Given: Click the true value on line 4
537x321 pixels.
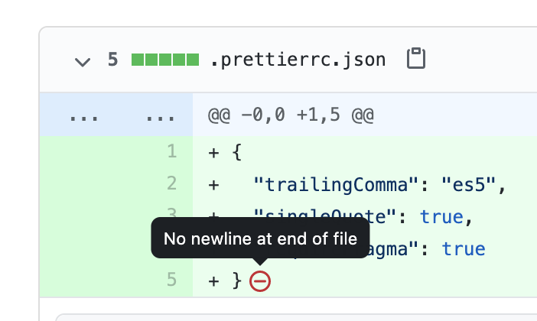Looking at the screenshot, I should [x=464, y=249].
